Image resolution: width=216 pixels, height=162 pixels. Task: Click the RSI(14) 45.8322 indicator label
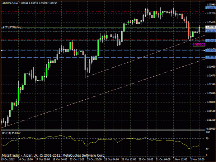(11, 133)
